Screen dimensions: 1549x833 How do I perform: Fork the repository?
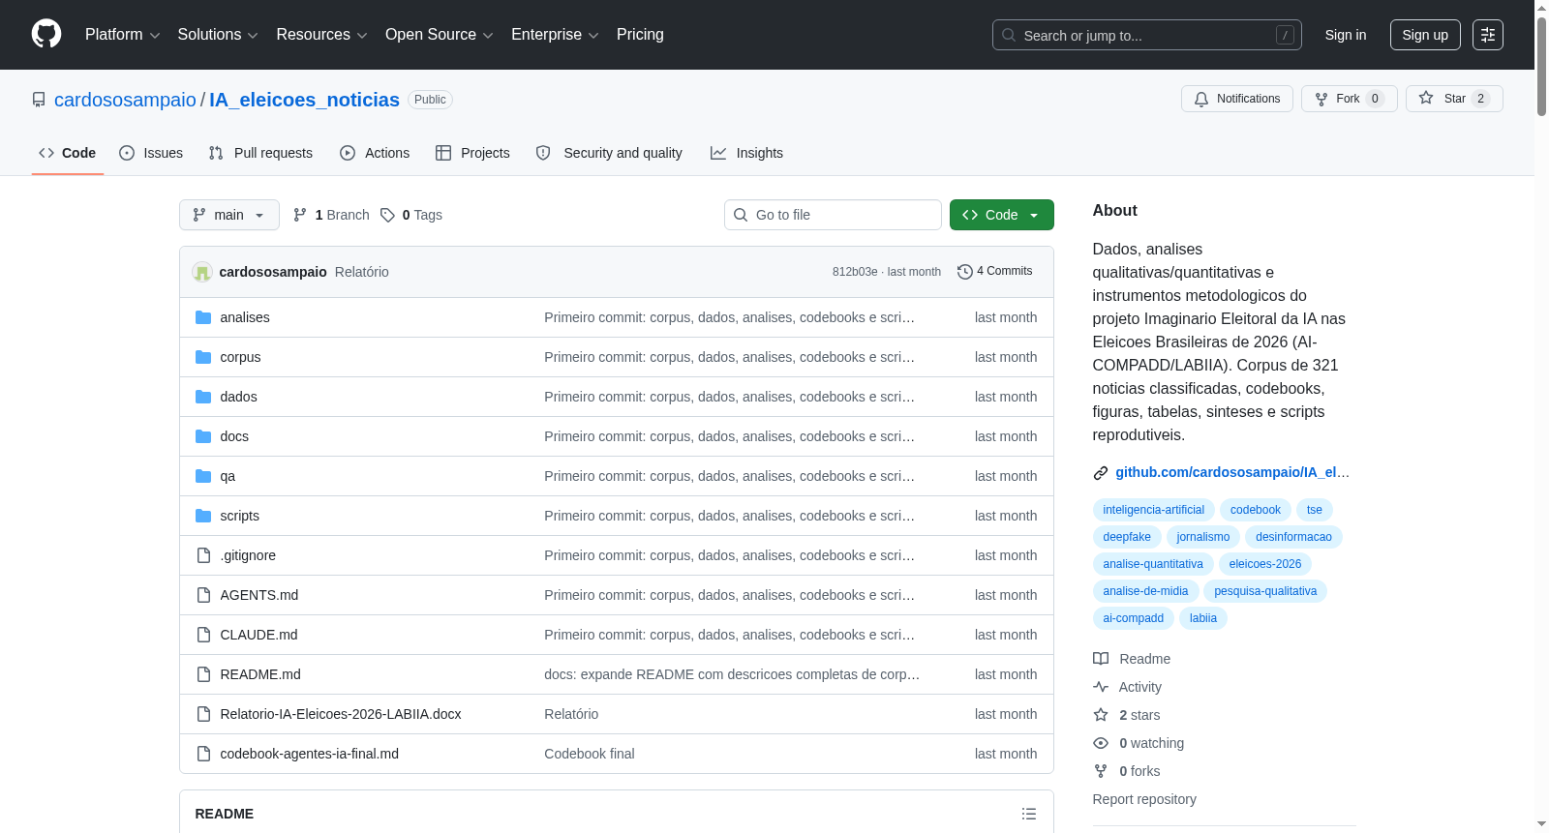point(1350,99)
